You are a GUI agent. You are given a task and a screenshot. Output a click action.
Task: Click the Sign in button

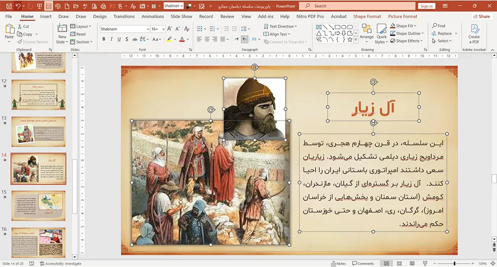coord(427,6)
